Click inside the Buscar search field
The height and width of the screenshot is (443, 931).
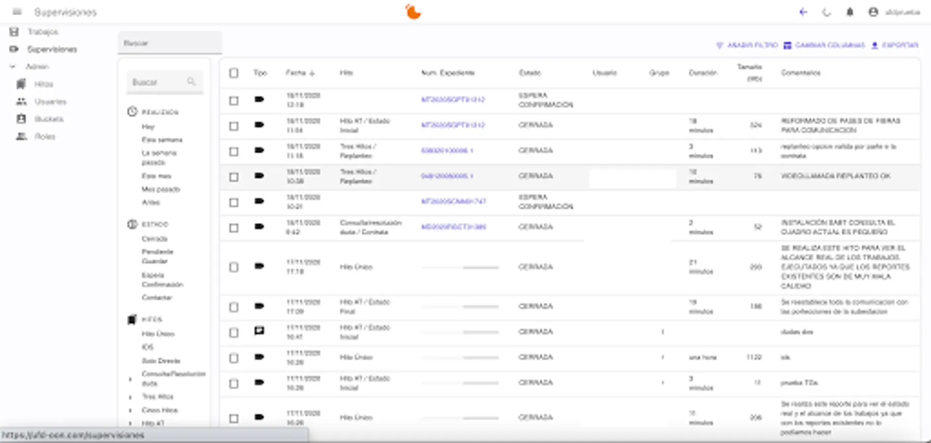point(170,43)
